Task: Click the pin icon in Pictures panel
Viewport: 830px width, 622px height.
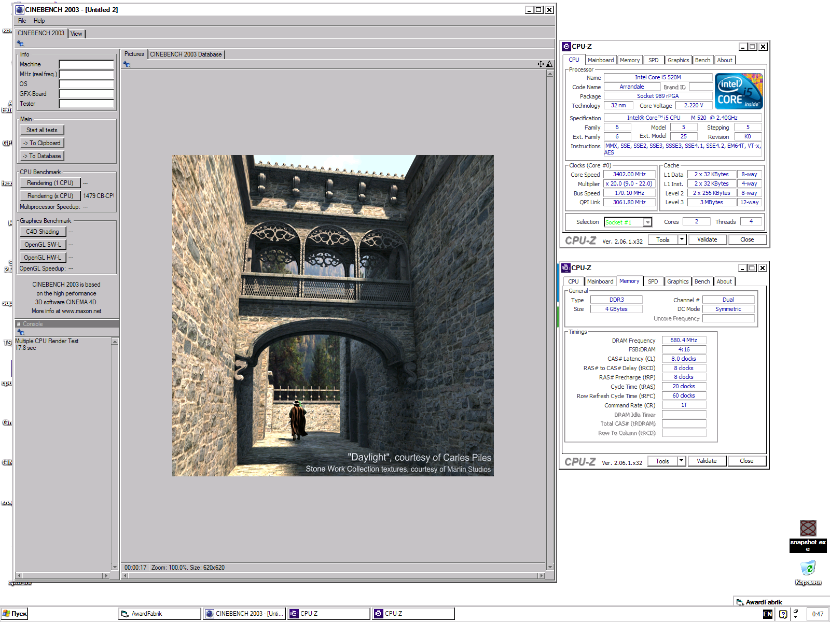Action: [x=127, y=64]
